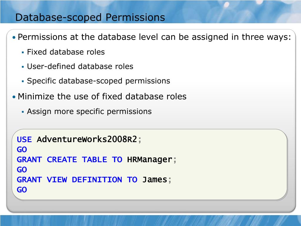Click the final GO statement in the code
The image size is (301, 226).
tap(22, 190)
